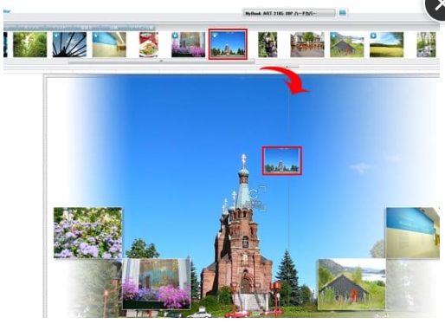445x324 pixels.
Task: Select the lavender flowers photo on the page
Action: (x=87, y=232)
